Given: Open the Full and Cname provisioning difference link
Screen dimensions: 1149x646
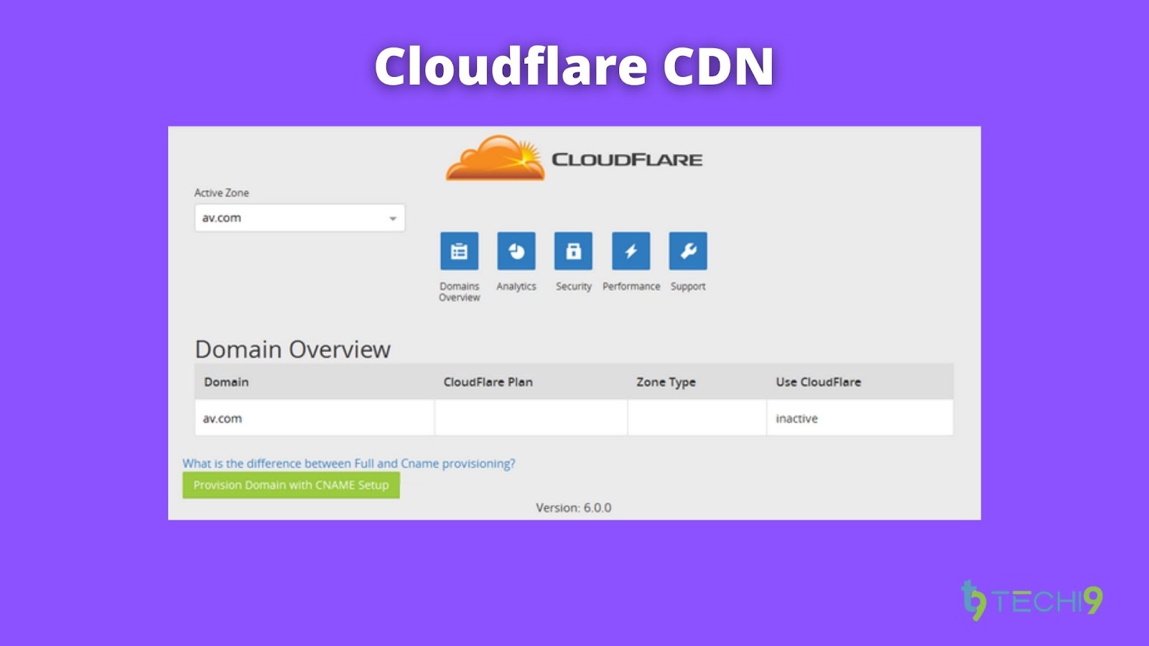Looking at the screenshot, I should 349,464.
